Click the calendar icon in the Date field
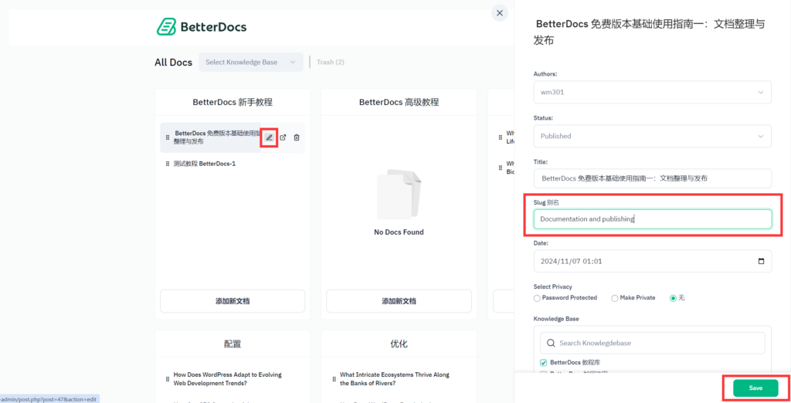The width and height of the screenshot is (791, 403). [761, 261]
